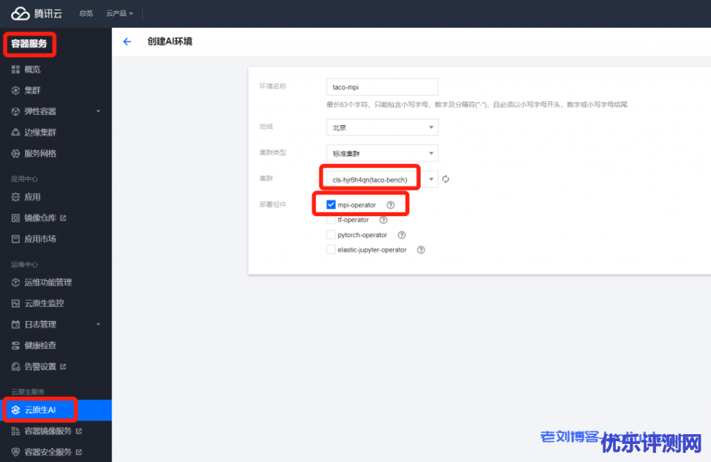
Task: Open 镜像仓库 link in sidebar
Action: click(40, 218)
